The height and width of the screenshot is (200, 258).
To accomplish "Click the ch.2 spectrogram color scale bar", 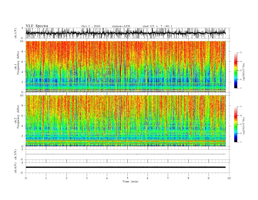I will point(236,124).
